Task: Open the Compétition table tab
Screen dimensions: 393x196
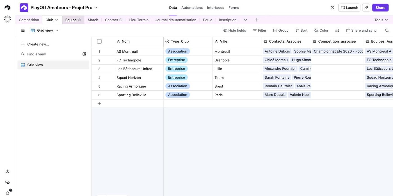Action: pos(29,20)
